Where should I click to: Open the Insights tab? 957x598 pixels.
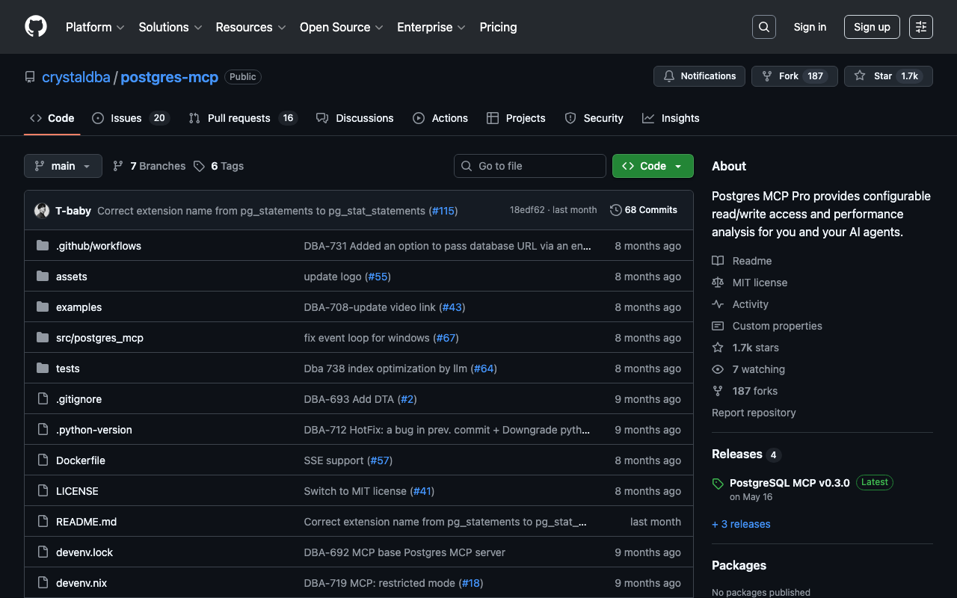(671, 118)
